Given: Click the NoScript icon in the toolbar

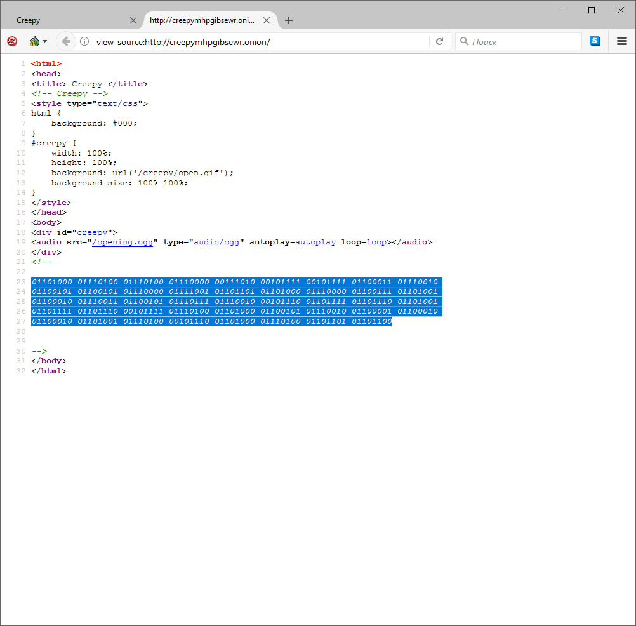Looking at the screenshot, I should click(x=12, y=42).
